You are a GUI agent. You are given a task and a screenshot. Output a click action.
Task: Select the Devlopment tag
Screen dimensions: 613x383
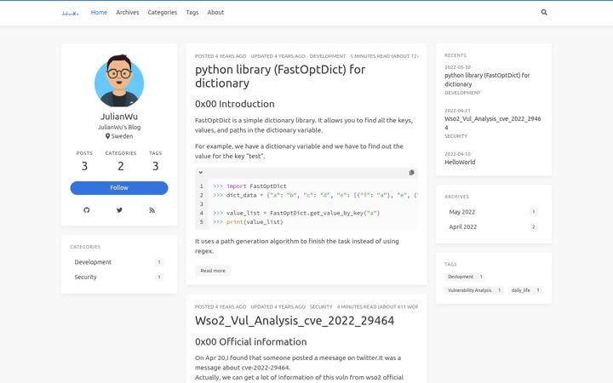(x=465, y=277)
